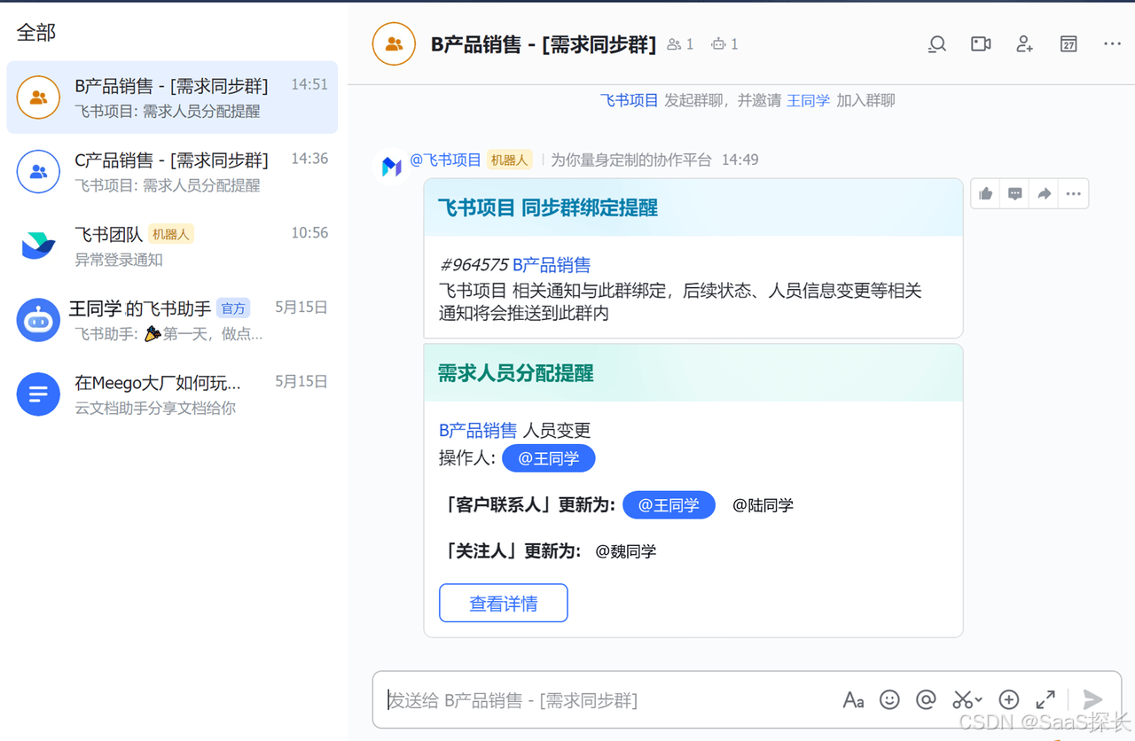The height and width of the screenshot is (741, 1135).
Task: Click 飞书团队 avatar in conversation list
Action: coord(38,246)
